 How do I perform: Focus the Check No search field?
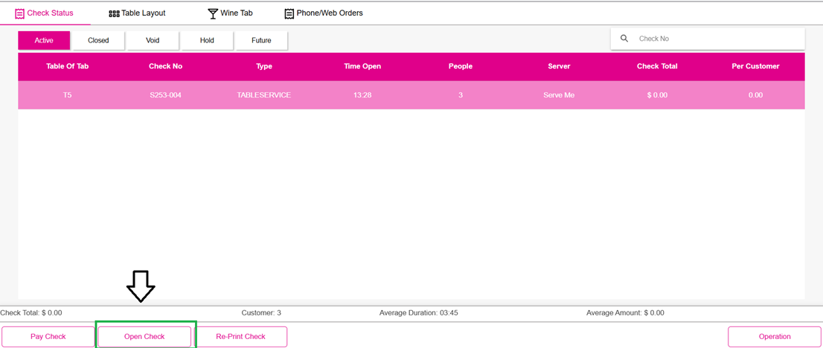(708, 39)
